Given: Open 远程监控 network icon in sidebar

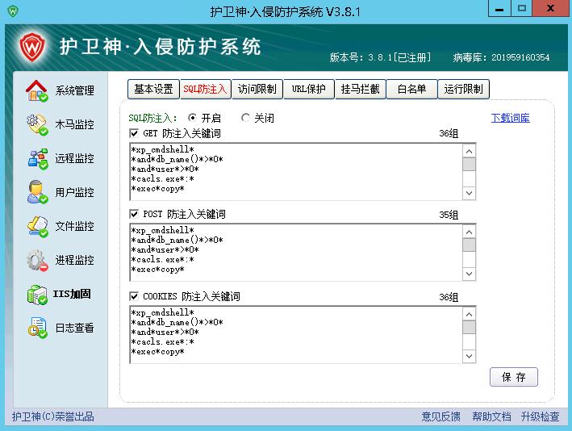Looking at the screenshot, I should pos(38,158).
